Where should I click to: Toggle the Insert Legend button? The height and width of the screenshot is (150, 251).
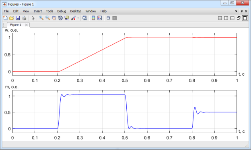(x=100, y=18)
